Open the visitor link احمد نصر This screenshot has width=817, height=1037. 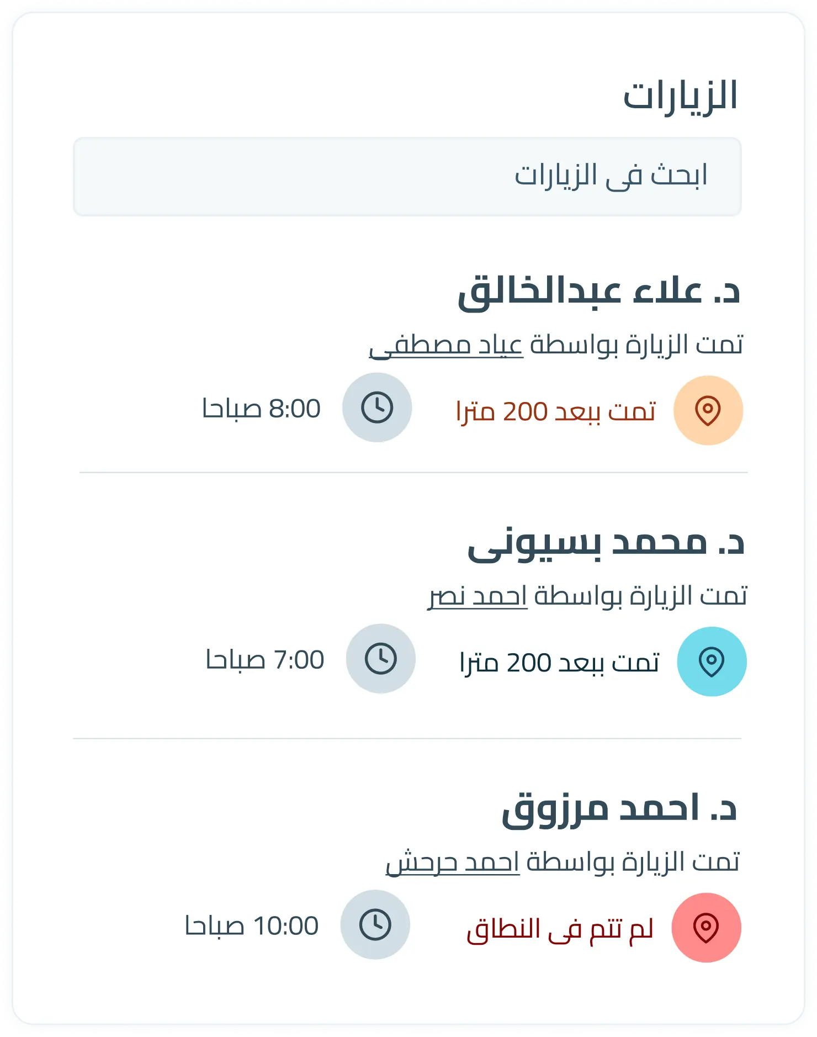tap(478, 596)
